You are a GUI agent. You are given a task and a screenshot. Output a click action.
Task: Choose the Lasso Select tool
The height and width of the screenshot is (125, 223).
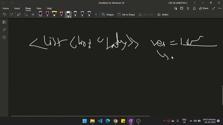26,15
